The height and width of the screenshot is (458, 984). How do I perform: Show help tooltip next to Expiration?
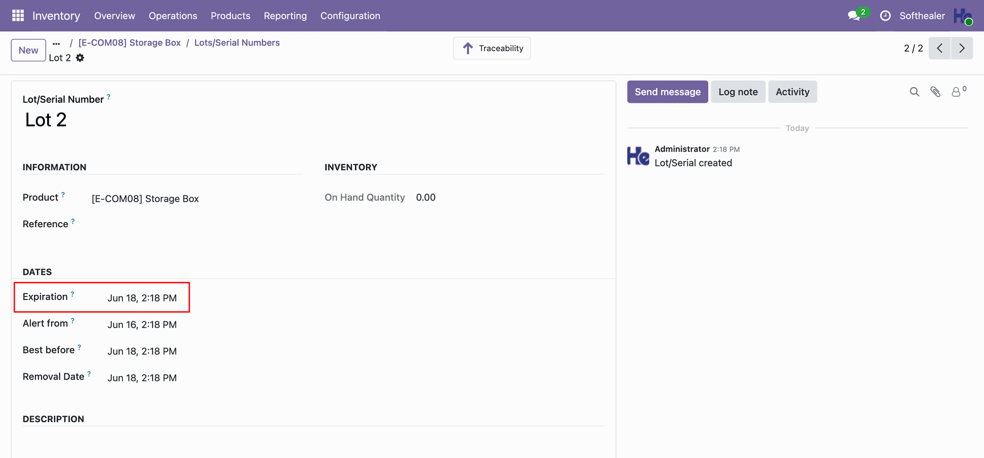pos(72,294)
